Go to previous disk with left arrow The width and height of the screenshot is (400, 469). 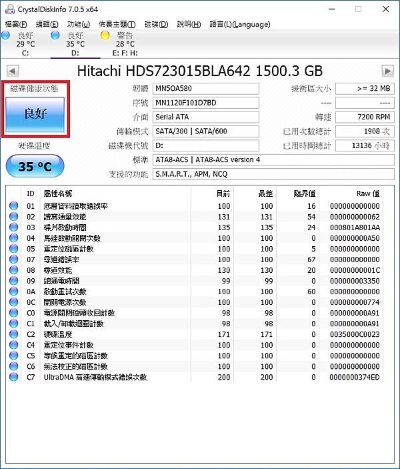pyautogui.click(x=13, y=71)
